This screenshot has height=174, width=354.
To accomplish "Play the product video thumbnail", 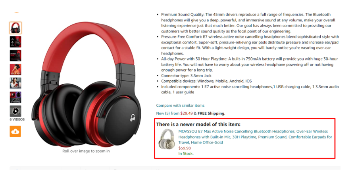I will [x=15, y=111].
